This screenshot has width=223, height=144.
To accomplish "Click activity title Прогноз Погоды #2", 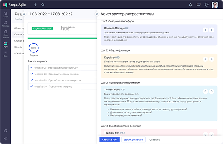I will coord(116,28).
